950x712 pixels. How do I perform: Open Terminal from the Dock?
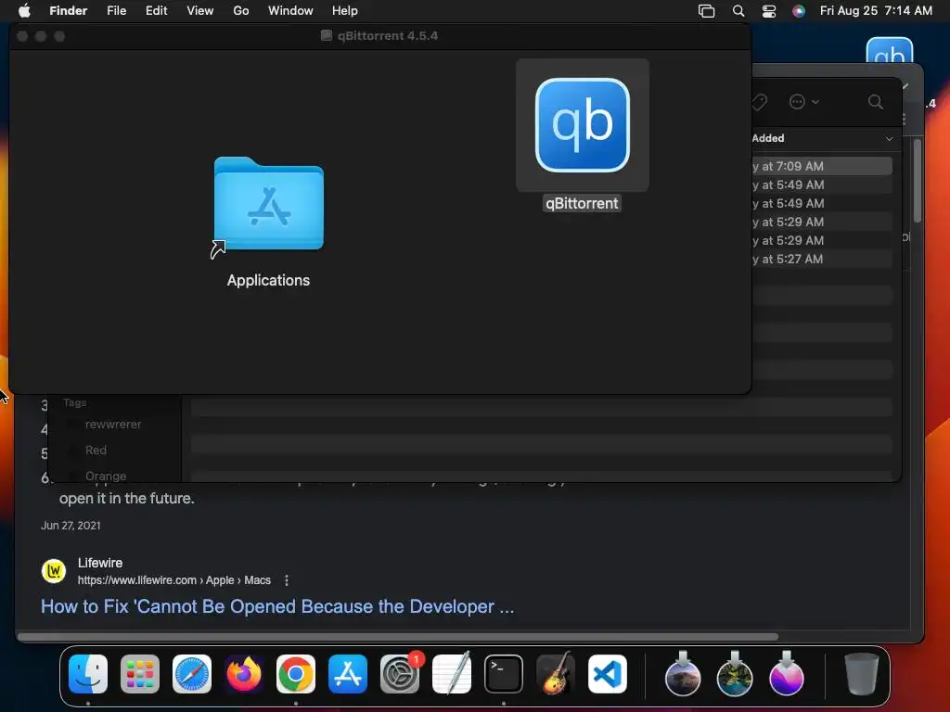[504, 674]
